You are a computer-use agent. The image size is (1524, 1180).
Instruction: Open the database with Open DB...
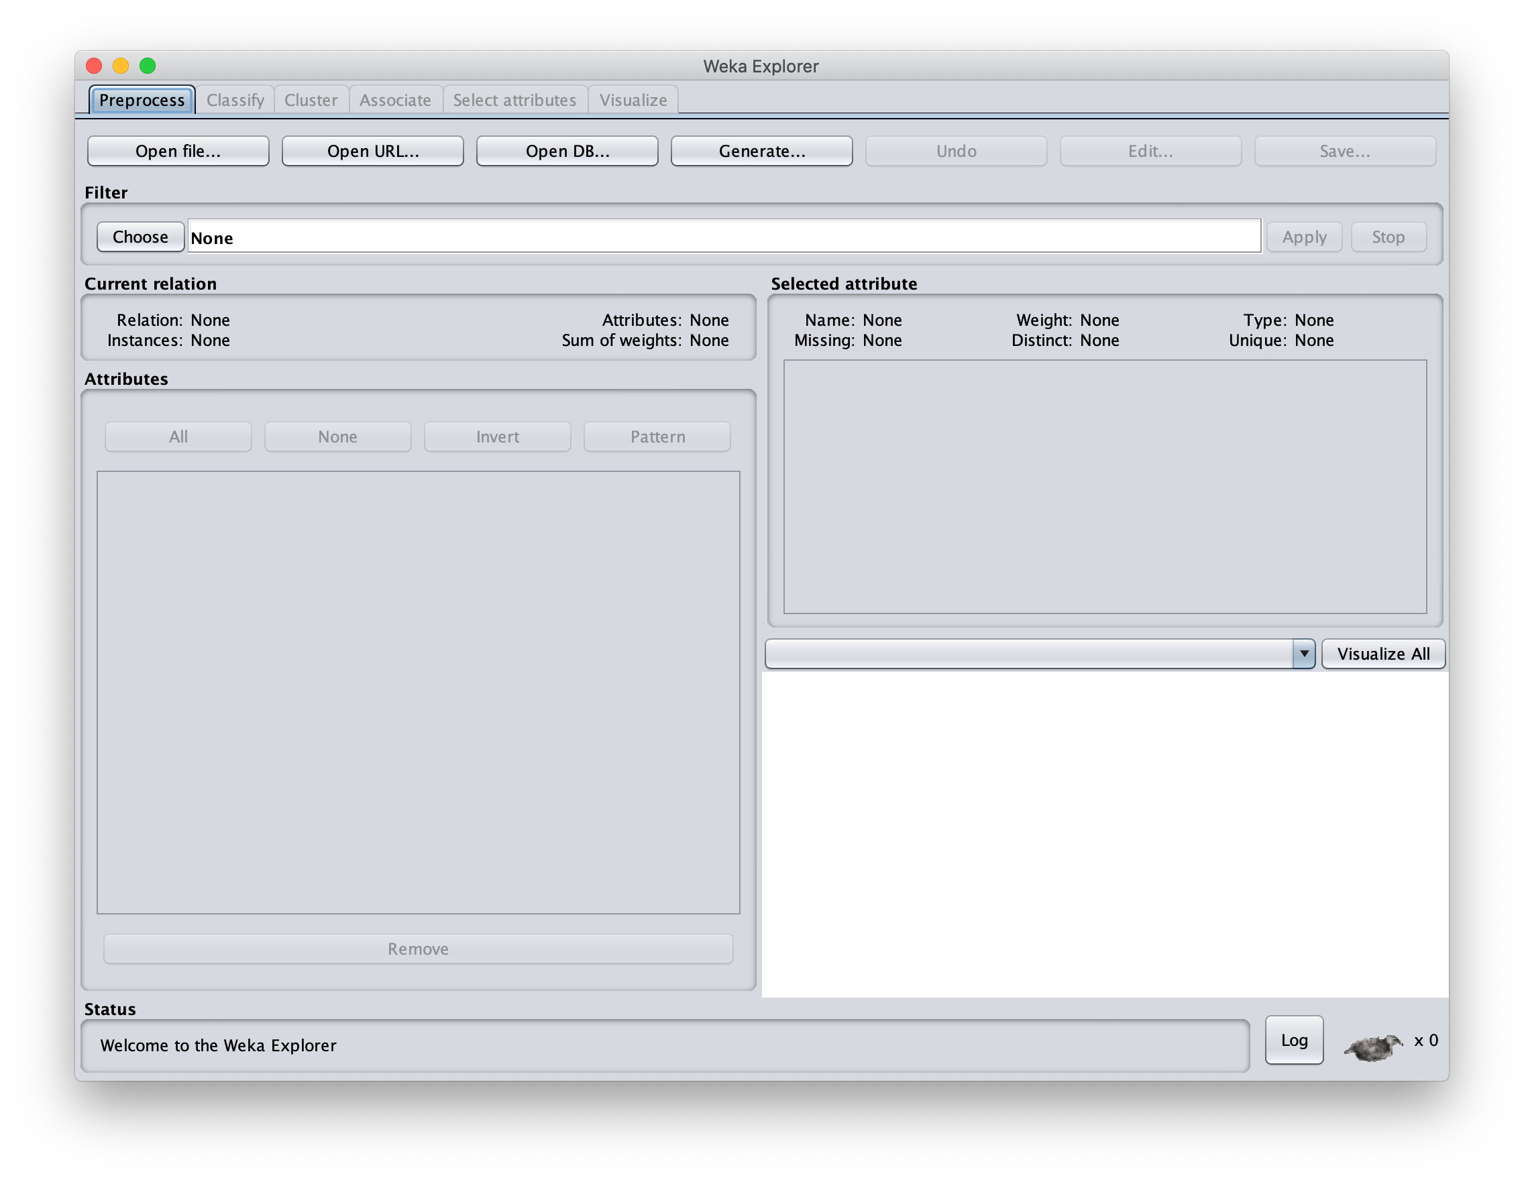567,152
